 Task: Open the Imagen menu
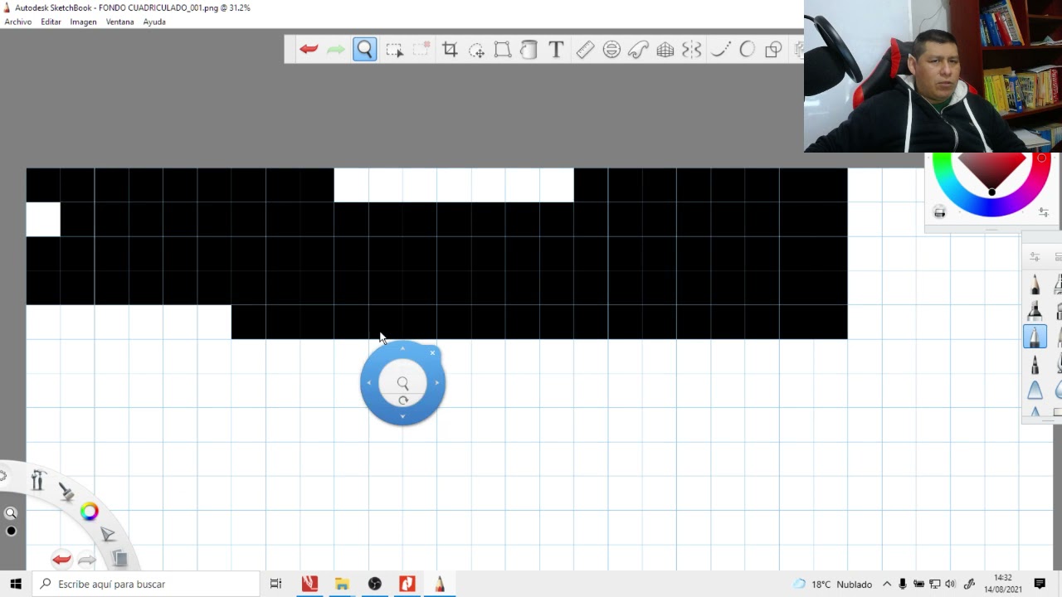pyautogui.click(x=83, y=22)
